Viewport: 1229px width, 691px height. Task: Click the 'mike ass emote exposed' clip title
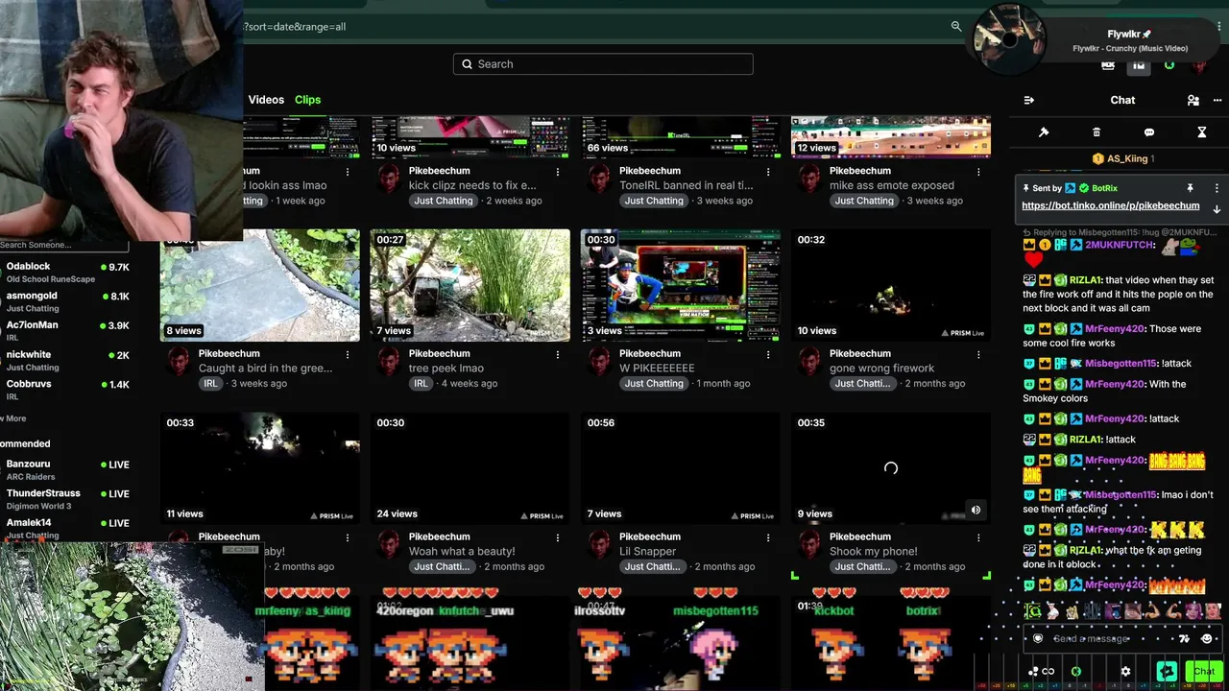892,185
